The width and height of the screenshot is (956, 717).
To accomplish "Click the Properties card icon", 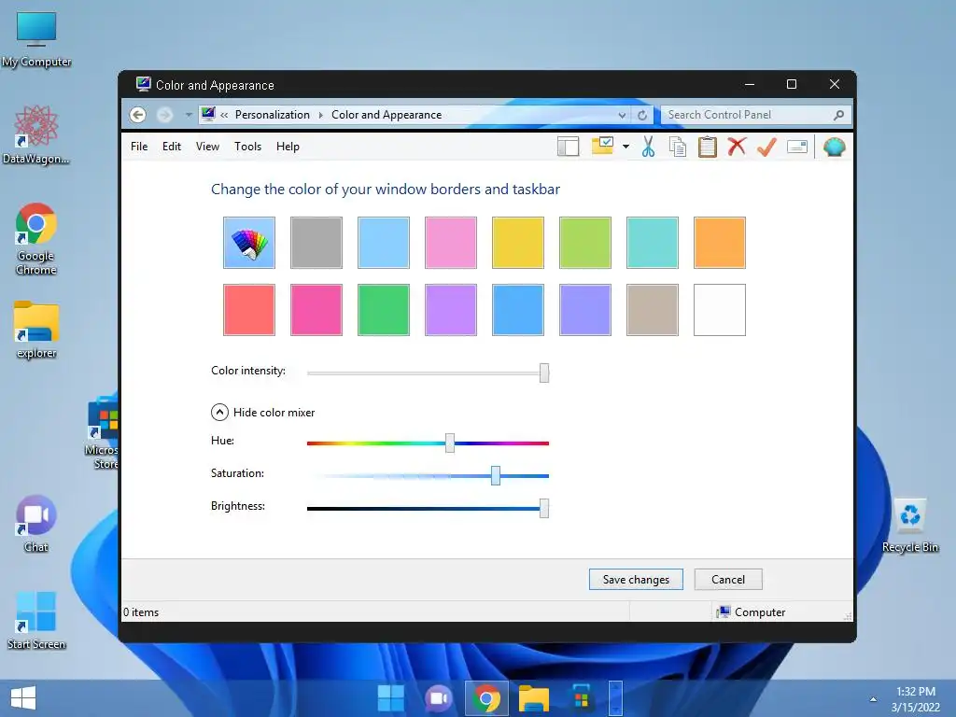I will [797, 147].
